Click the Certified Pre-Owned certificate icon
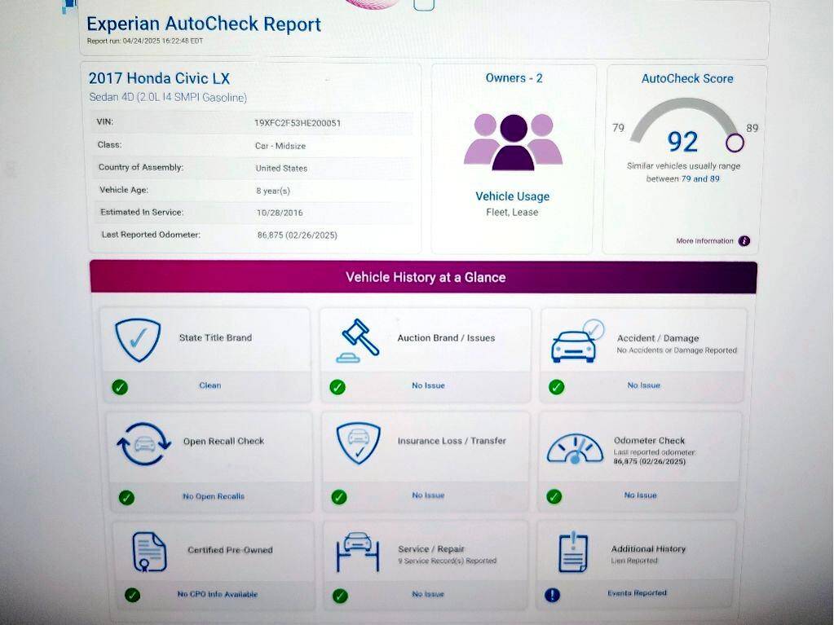Screen dimensions: 834x625 coord(149,552)
